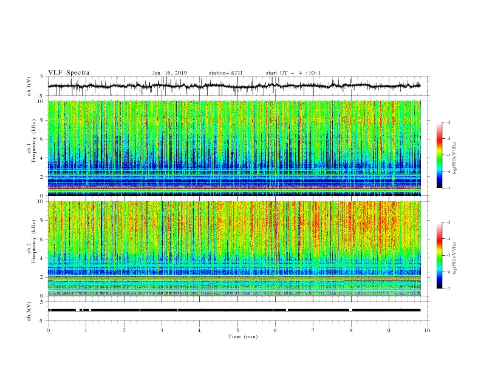Click the ch.2 'log(PSD)(V²/Hz)' colorbar label
The image size is (481, 371).
coord(454,258)
